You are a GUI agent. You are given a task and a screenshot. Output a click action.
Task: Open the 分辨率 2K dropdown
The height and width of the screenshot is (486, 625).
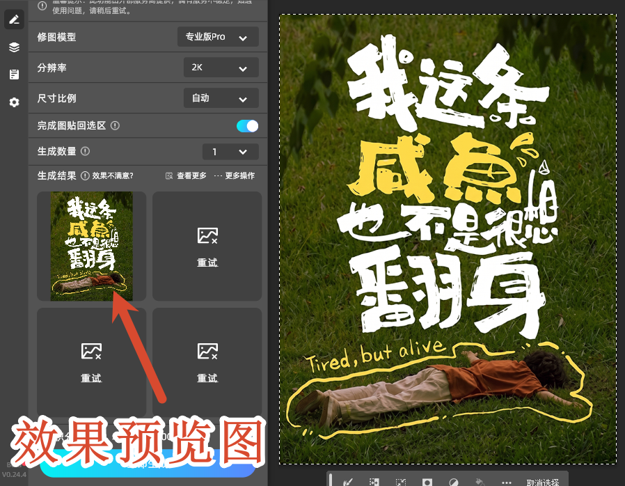point(221,68)
